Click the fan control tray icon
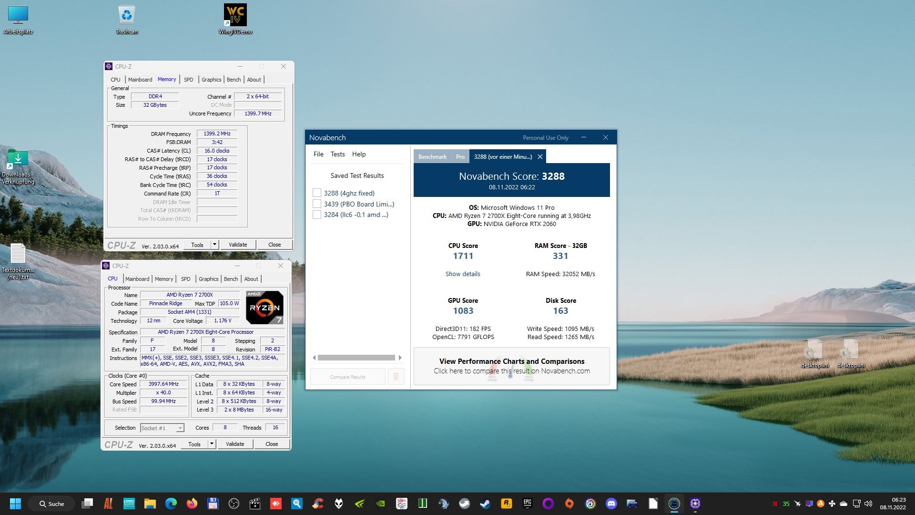The height and width of the screenshot is (515, 915). pyautogui.click(x=832, y=504)
